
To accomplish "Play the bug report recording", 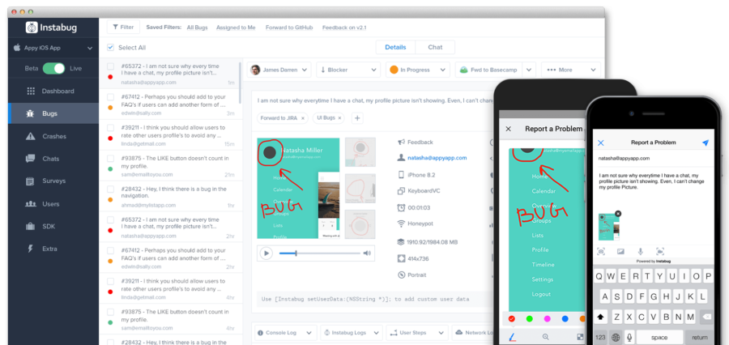I will 266,253.
